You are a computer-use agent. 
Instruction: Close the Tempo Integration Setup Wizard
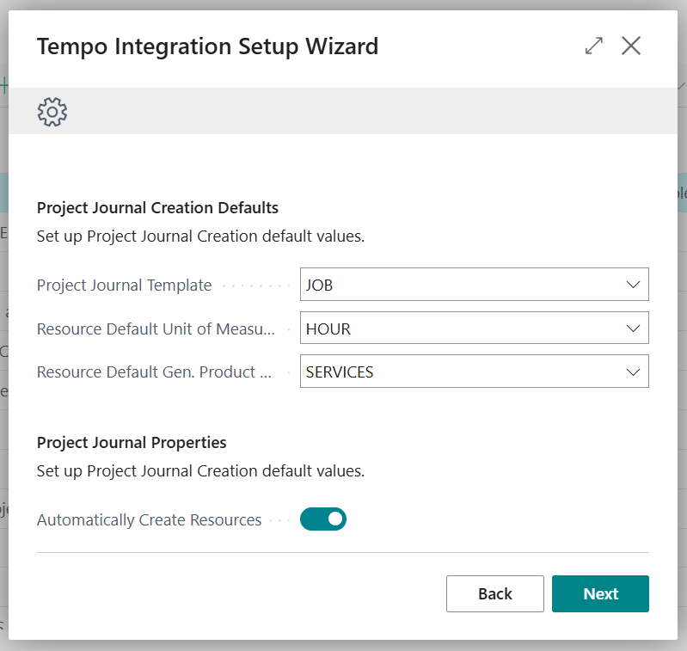pyautogui.click(x=631, y=46)
